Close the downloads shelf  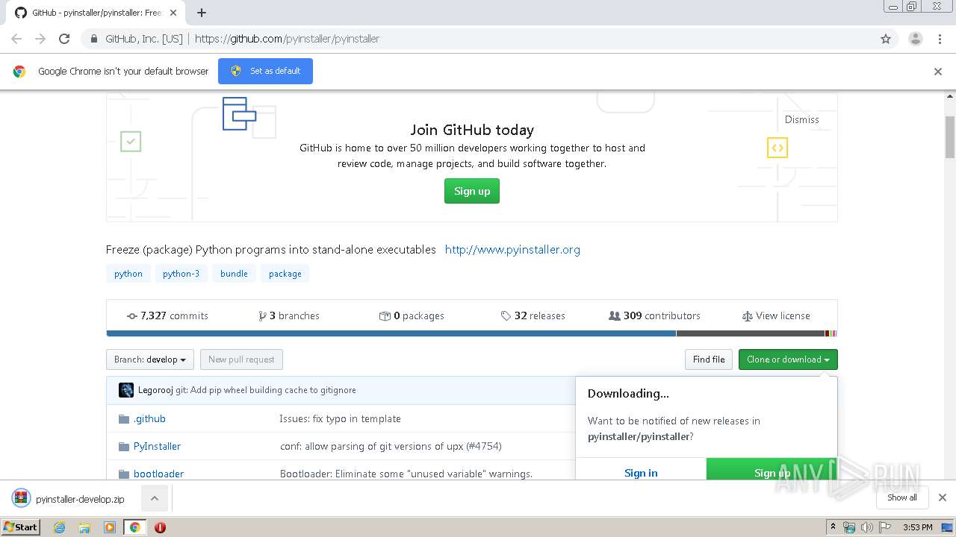point(942,497)
